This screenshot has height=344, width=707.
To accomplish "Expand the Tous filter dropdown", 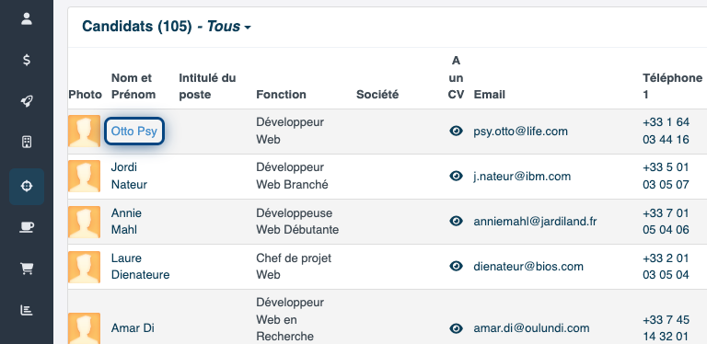I will click(x=228, y=27).
